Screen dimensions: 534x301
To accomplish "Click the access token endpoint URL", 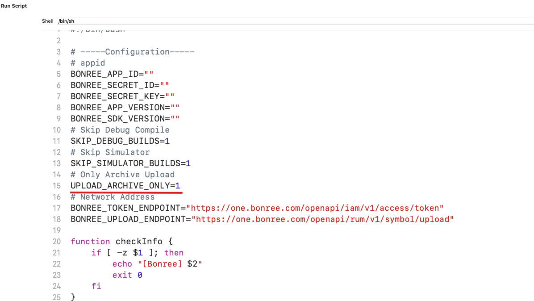I will (x=315, y=208).
